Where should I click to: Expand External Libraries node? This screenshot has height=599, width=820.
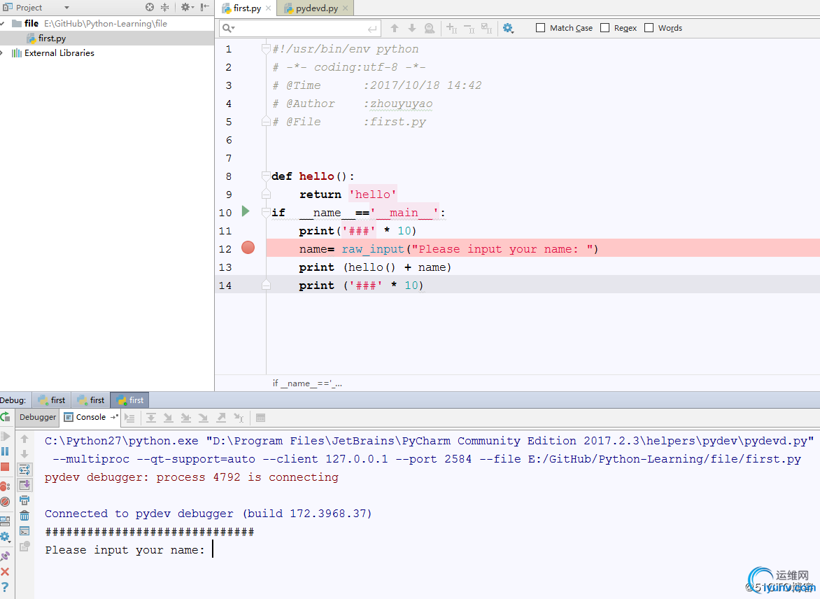(2, 53)
